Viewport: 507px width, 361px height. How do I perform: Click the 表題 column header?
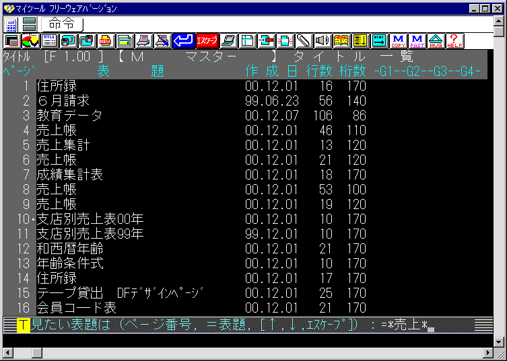click(x=131, y=71)
